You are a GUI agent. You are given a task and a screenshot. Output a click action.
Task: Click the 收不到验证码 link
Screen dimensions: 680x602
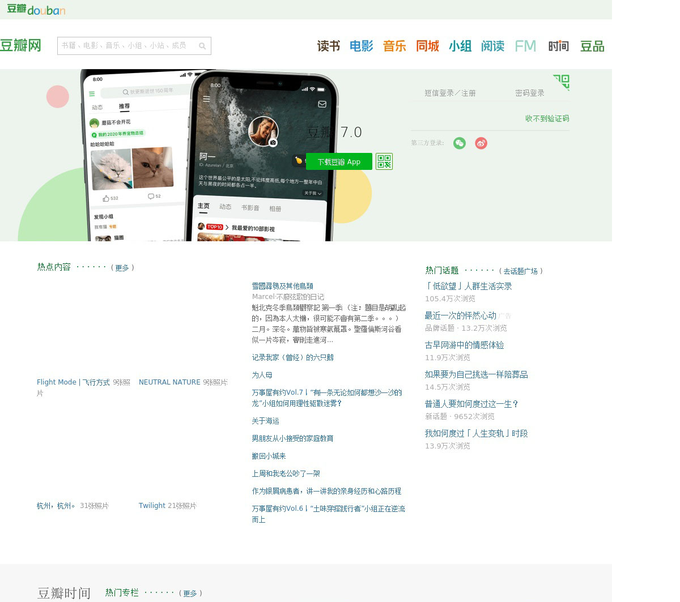tap(547, 118)
